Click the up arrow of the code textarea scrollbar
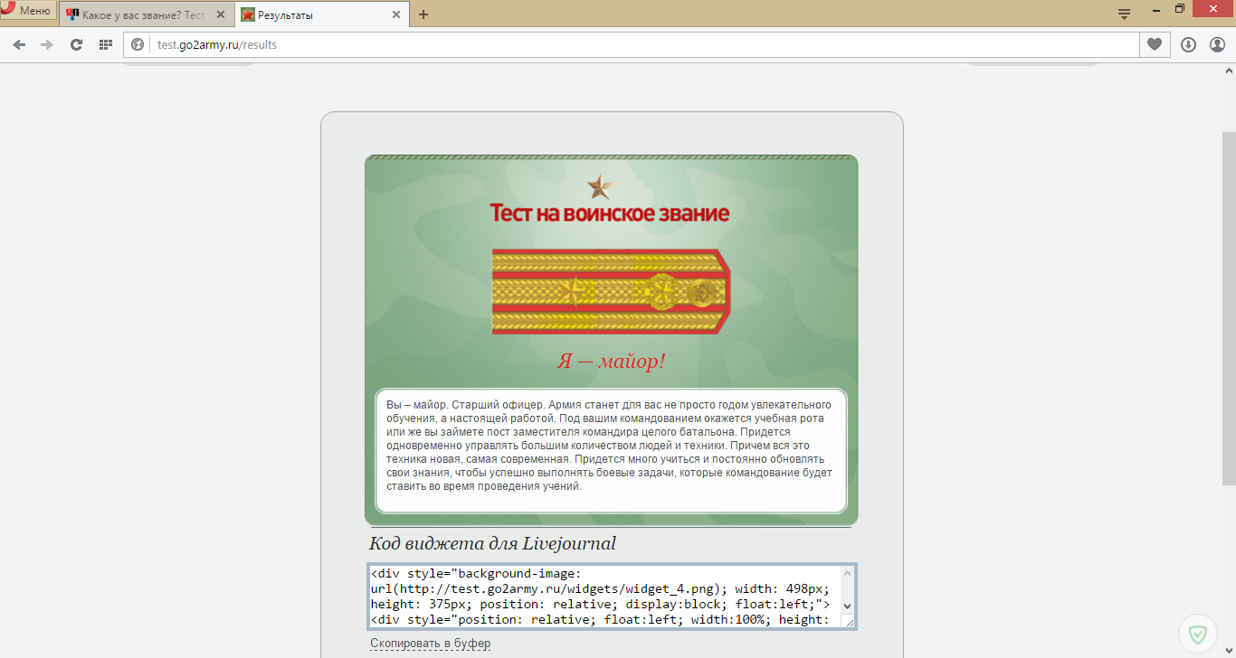 [x=848, y=572]
